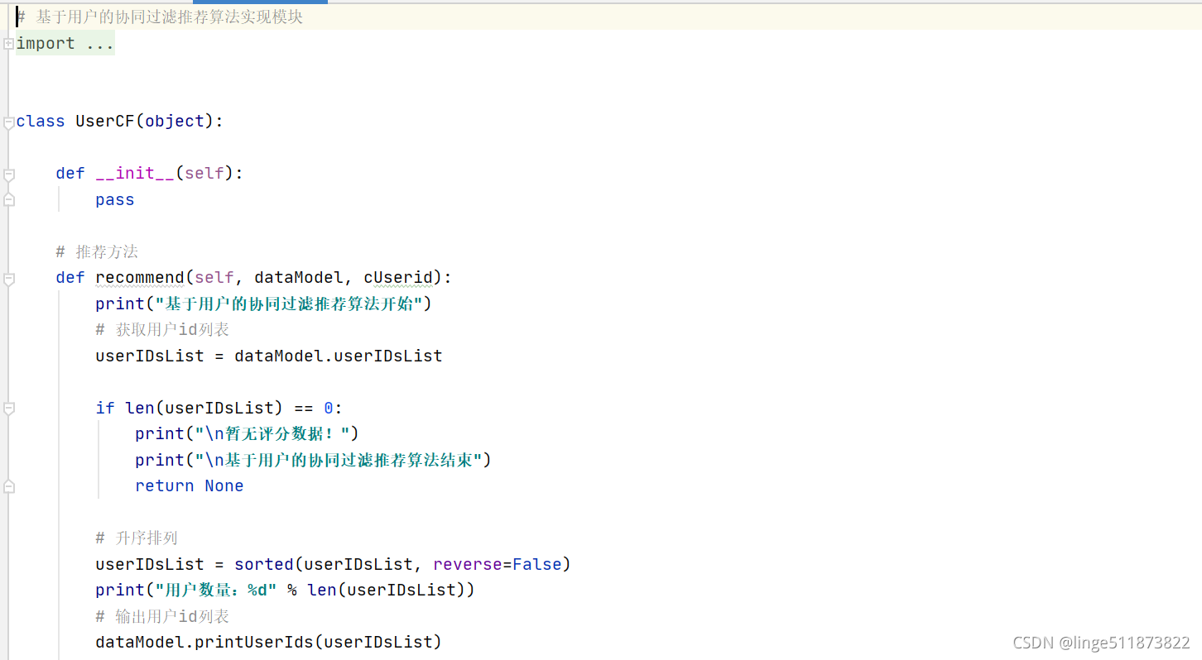Click the folded 'import ...' text
1202x660 pixels.
(x=65, y=44)
